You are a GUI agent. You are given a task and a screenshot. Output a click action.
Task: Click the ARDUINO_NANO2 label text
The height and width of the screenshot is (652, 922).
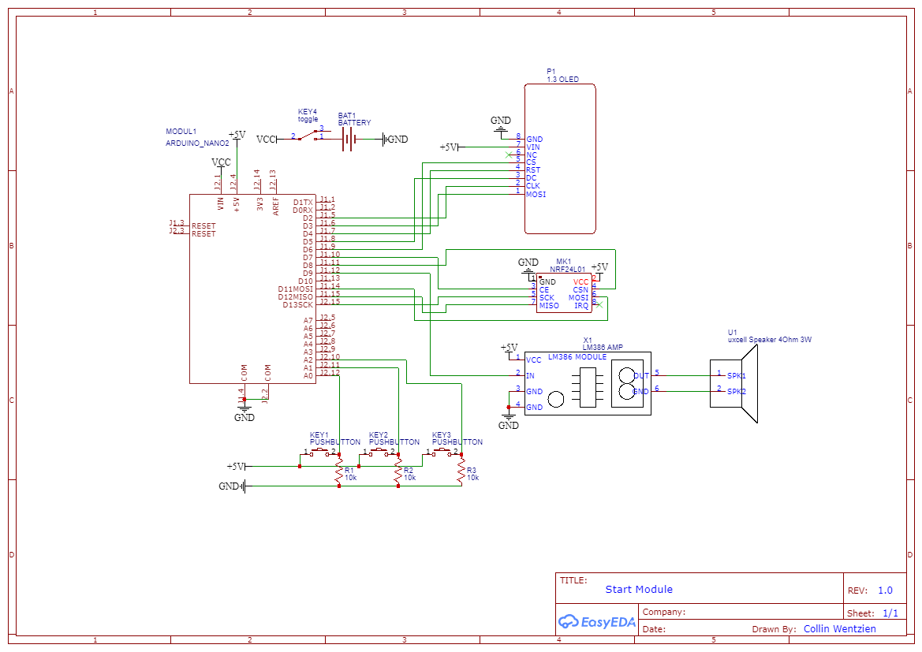coord(197,143)
